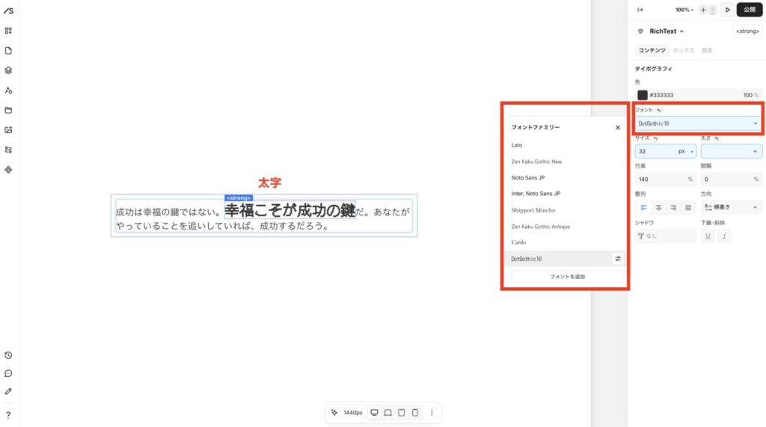Screen dimensions: 766x427
Task: Open the font dropdown showing DotGothic16
Action: click(x=698, y=123)
